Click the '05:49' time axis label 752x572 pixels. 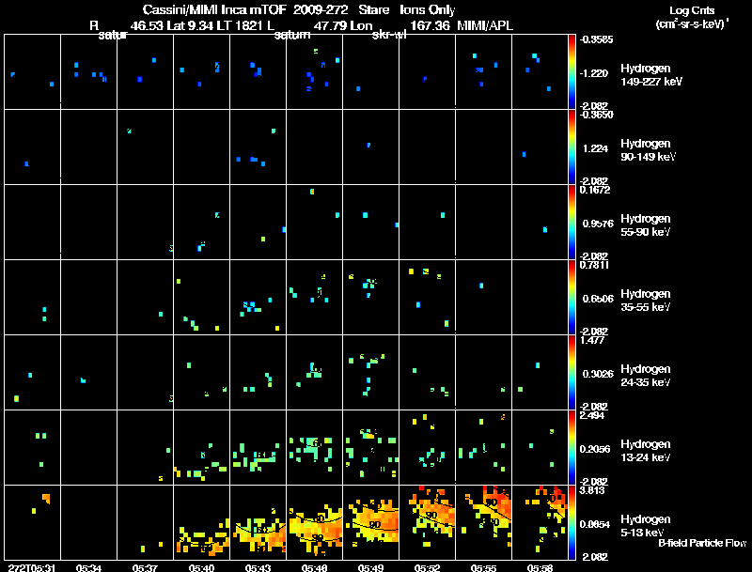click(x=370, y=567)
